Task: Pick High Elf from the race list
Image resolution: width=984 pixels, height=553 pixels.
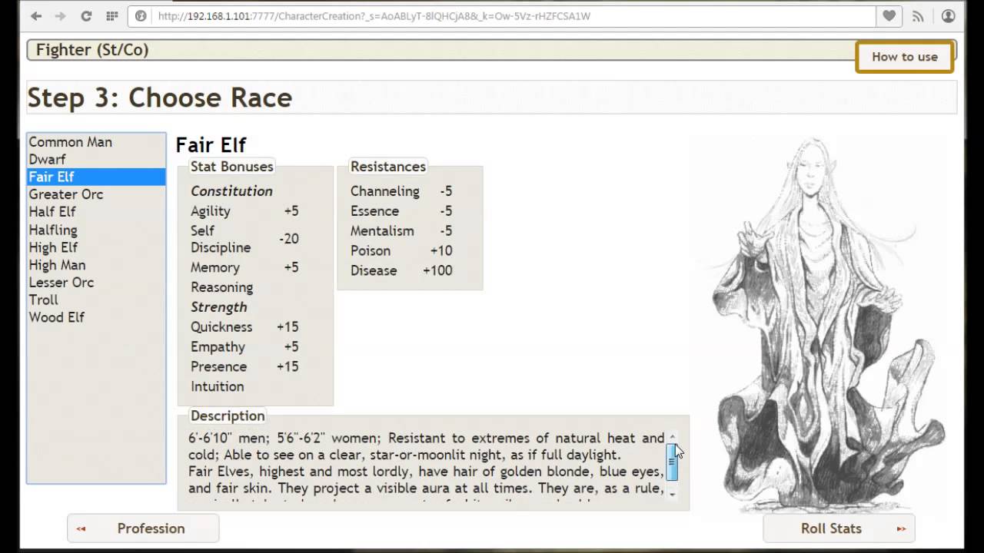Action: click(96, 247)
